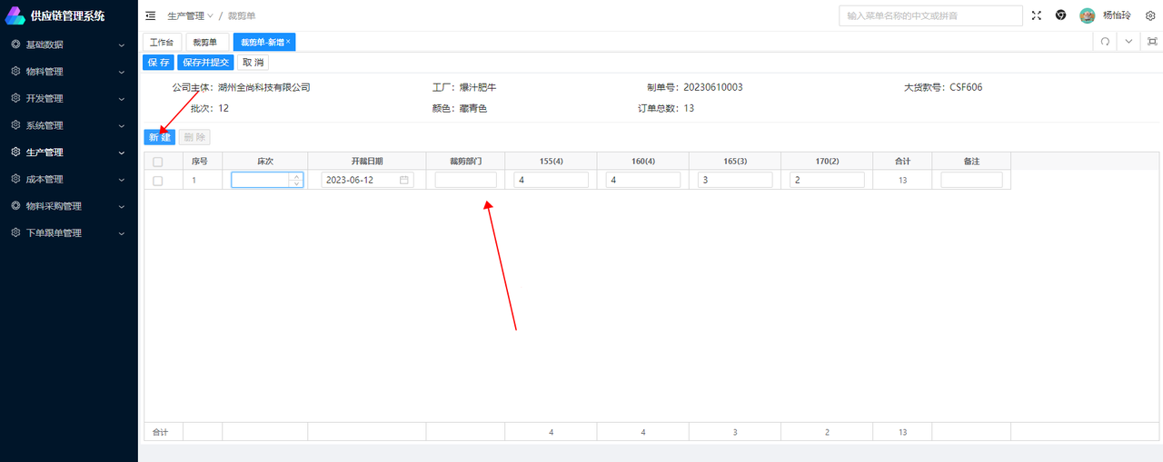
Task: Click the 保存并提交 button
Action: click(205, 63)
